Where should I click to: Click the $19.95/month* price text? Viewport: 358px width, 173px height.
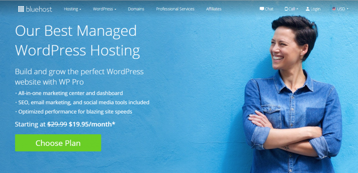(x=92, y=124)
